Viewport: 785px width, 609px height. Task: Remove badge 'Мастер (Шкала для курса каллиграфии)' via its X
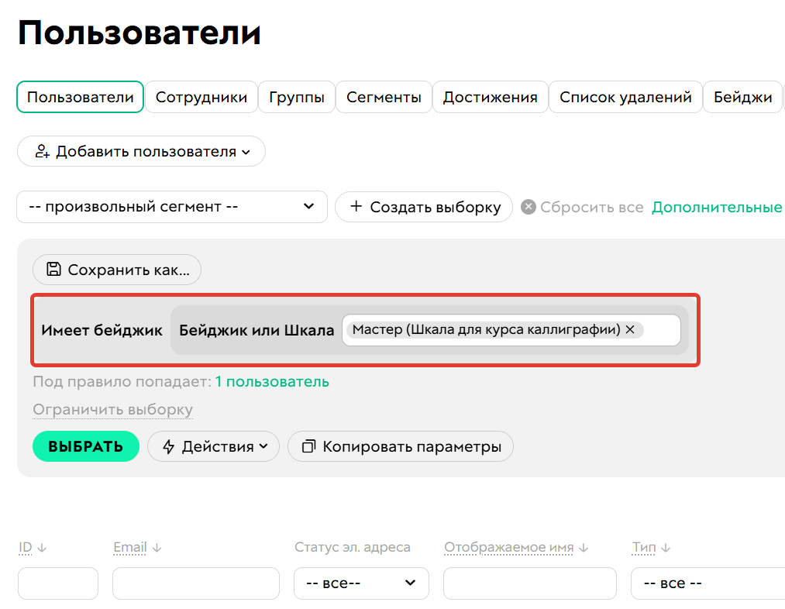click(x=630, y=329)
